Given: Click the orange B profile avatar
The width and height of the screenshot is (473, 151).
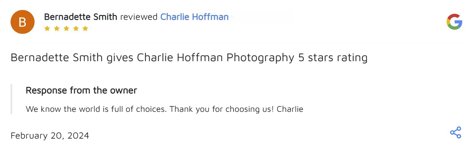Looking at the screenshot, I should (22, 22).
